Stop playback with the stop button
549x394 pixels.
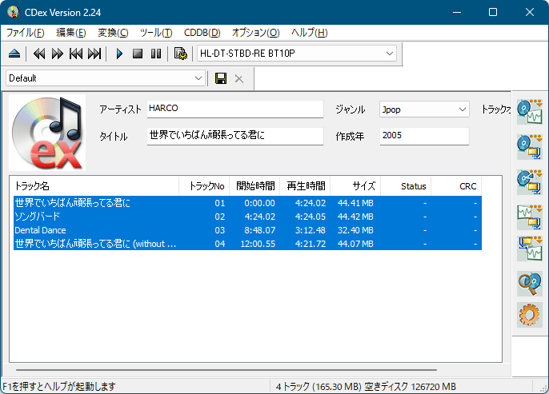138,54
